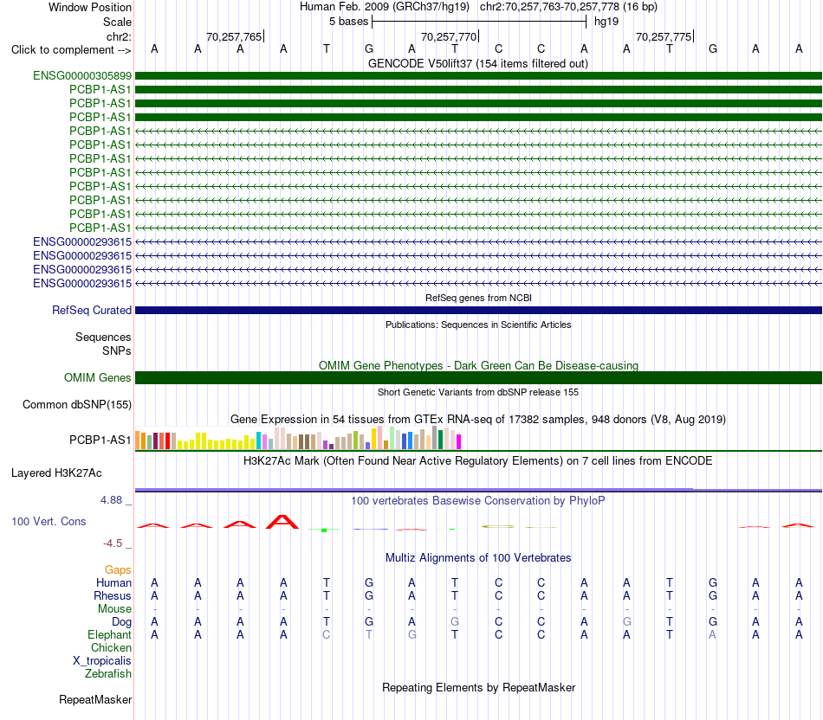Image resolution: width=823 pixels, height=720 pixels.
Task: Click the 4.88 PhyloP upper scale value
Action: (x=111, y=500)
